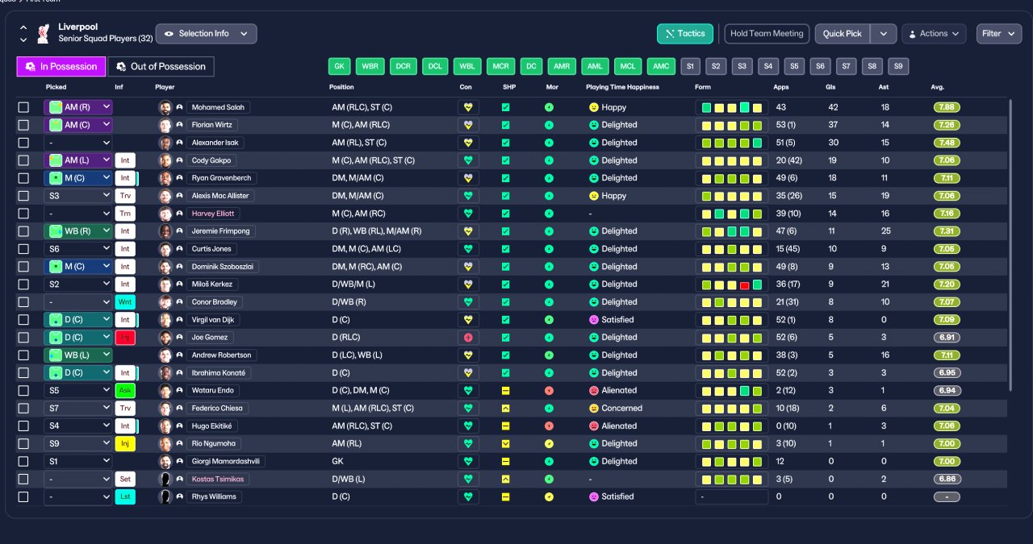
Task: Click the Wnt badge beside Conor Bradley
Action: [x=125, y=302]
